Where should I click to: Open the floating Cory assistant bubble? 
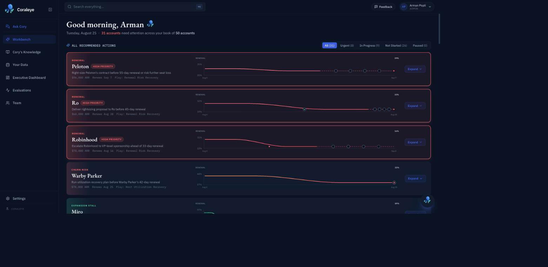[x=427, y=200]
